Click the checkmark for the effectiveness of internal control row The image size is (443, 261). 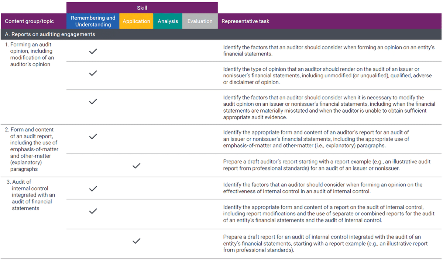(x=93, y=188)
